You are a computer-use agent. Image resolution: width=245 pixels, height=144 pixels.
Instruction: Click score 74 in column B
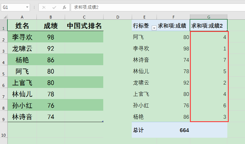[51, 117]
